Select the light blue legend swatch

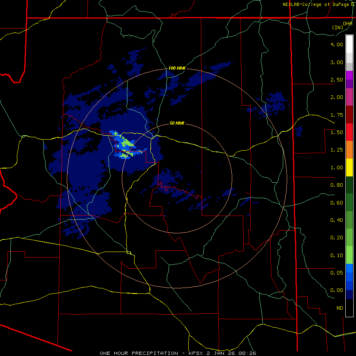click(349, 268)
